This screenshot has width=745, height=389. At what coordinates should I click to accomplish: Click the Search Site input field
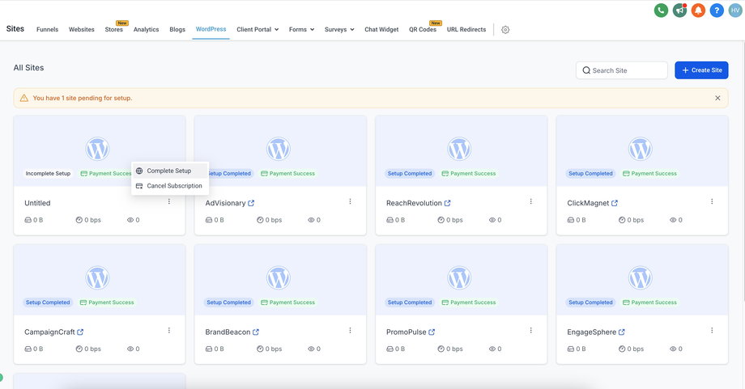(x=627, y=70)
